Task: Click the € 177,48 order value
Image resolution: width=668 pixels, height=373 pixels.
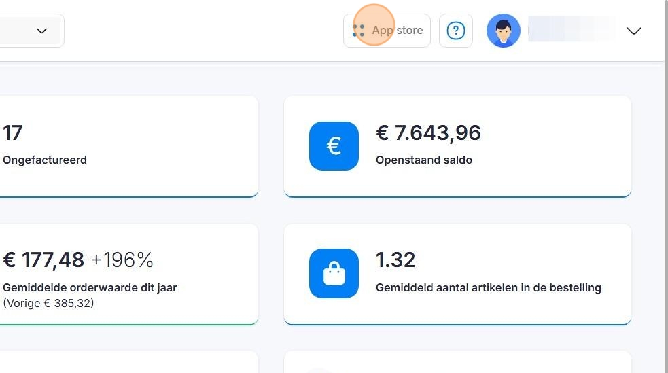Action: pyautogui.click(x=43, y=260)
